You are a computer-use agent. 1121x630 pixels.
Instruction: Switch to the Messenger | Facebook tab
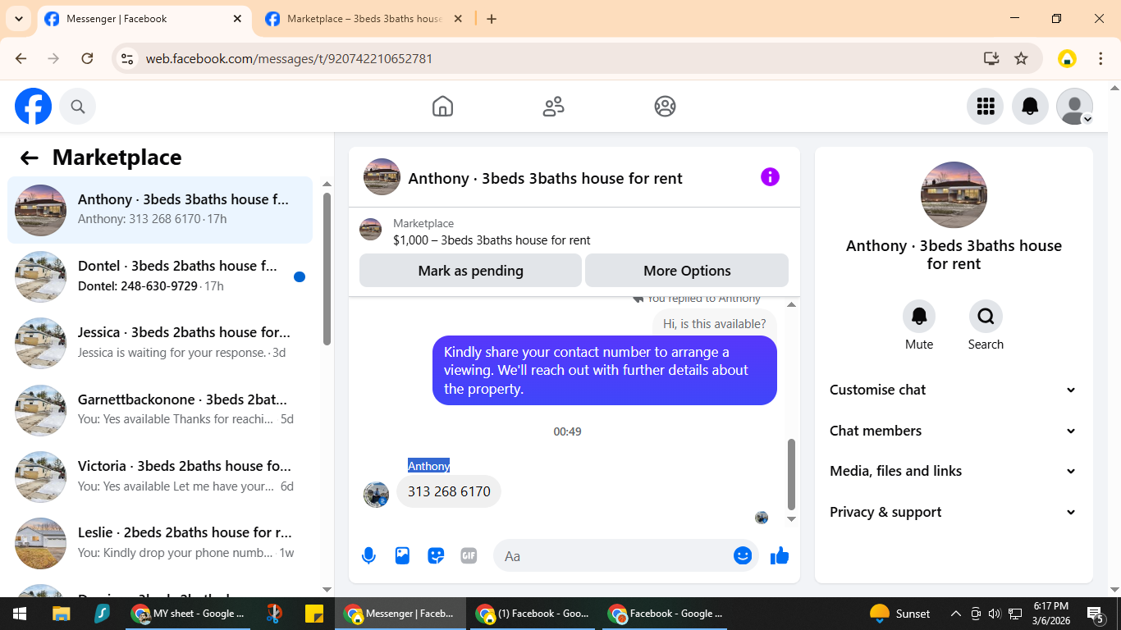[x=144, y=19]
